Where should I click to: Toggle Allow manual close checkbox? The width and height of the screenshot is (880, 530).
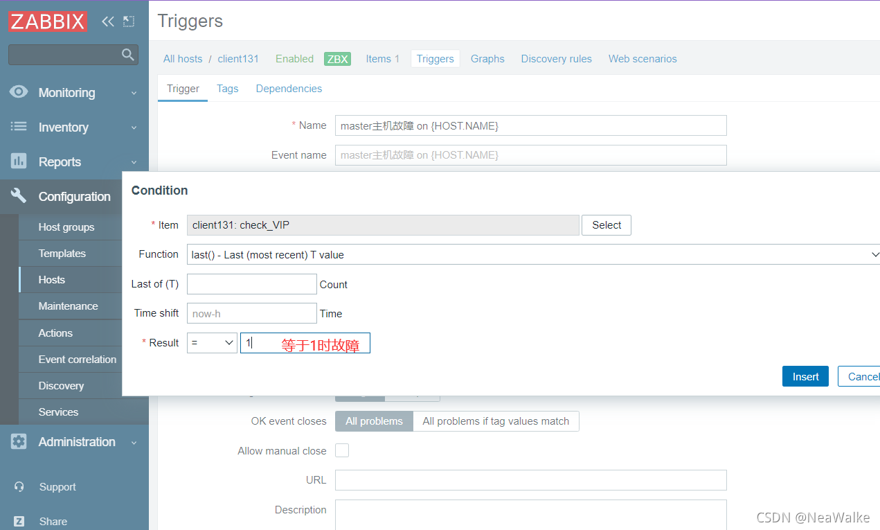(342, 450)
